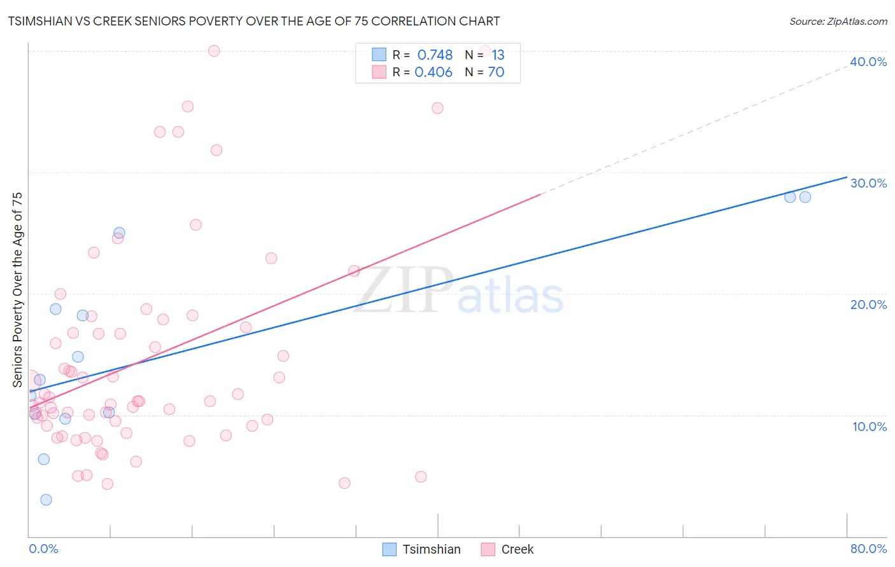Click the ZIPatlas watermark in chart center
895x567 pixels.
(x=459, y=291)
